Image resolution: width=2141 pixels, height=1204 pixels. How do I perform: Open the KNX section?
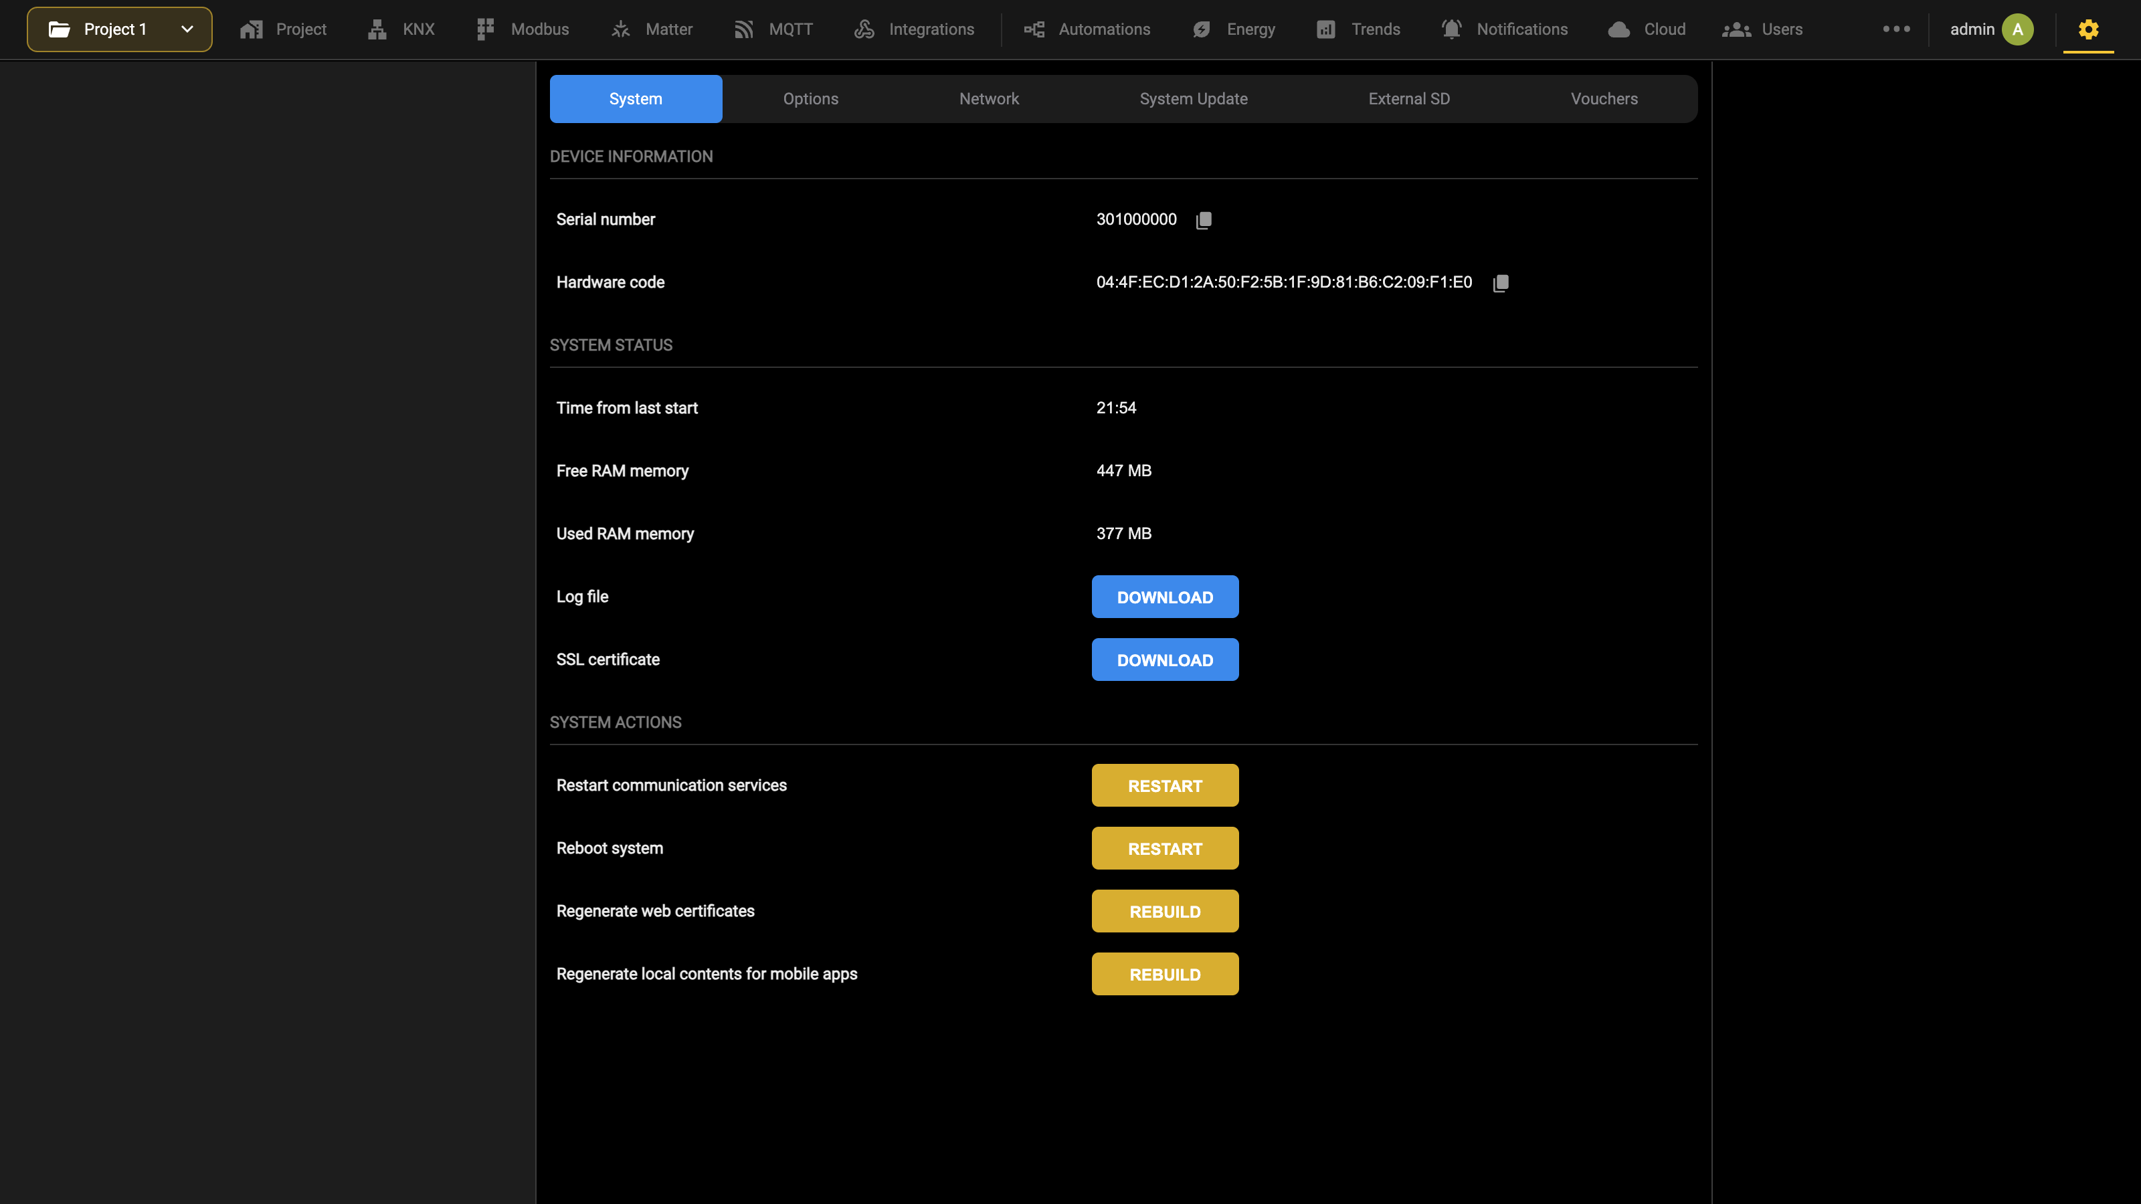pos(401,29)
